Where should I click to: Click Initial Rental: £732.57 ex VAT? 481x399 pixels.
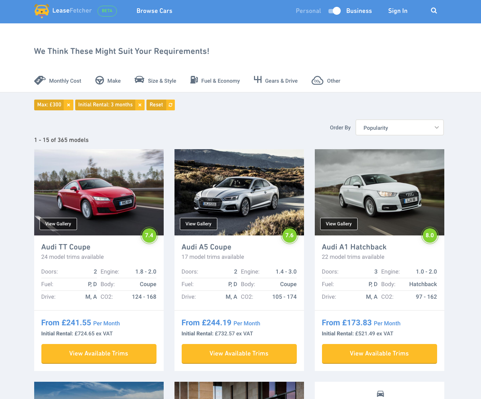217,334
